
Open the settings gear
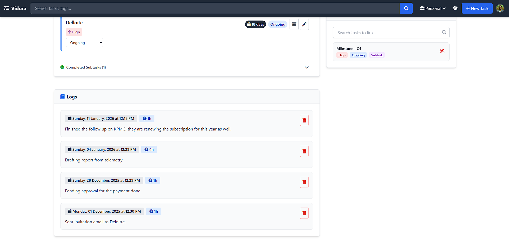coord(455,8)
